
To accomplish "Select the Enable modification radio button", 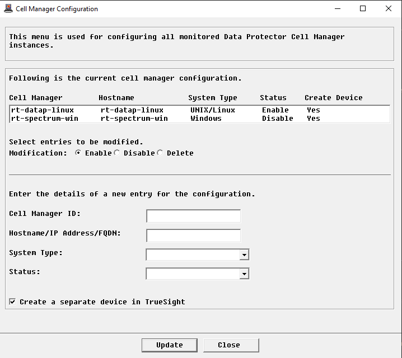I will pyautogui.click(x=78, y=153).
